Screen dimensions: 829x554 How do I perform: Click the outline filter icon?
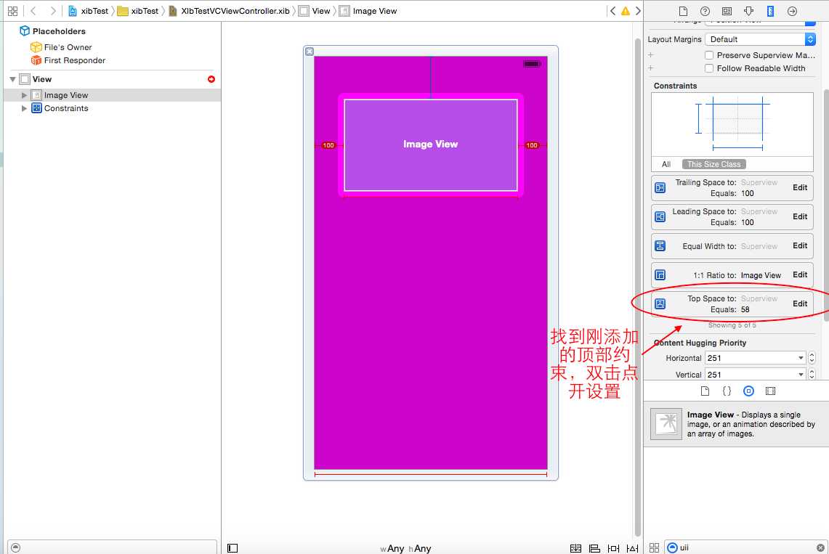click(x=15, y=547)
